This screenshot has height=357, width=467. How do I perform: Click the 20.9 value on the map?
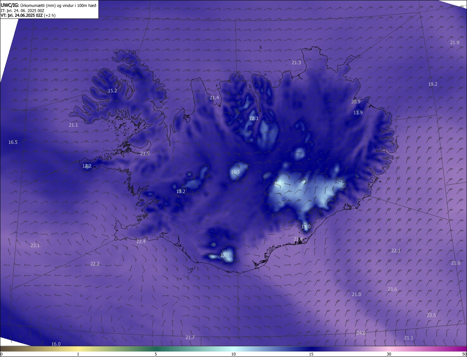coord(356,101)
